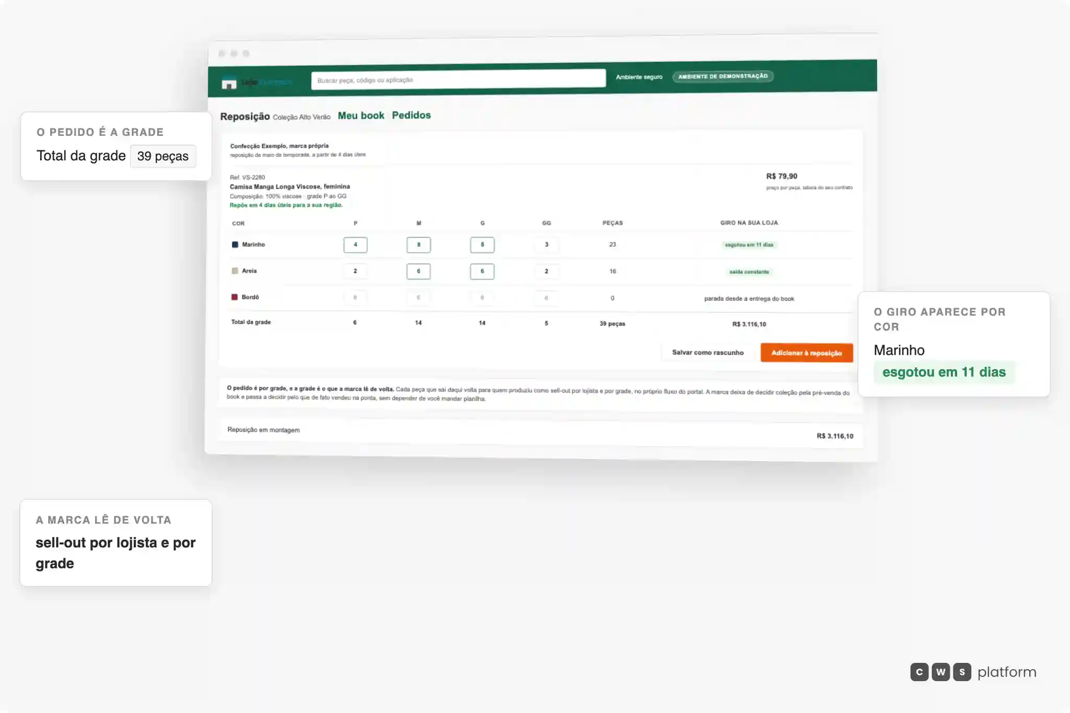Edit Marinho quantity for size M
The width and height of the screenshot is (1070, 713).
pos(418,244)
